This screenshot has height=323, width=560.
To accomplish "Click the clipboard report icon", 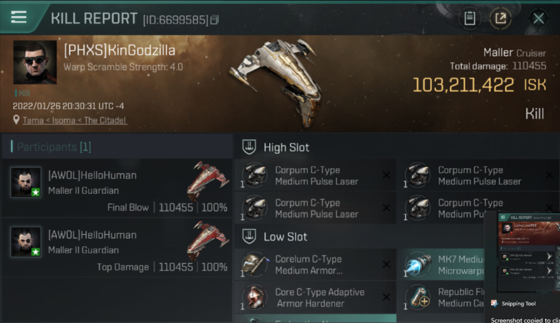I will coord(470,19).
